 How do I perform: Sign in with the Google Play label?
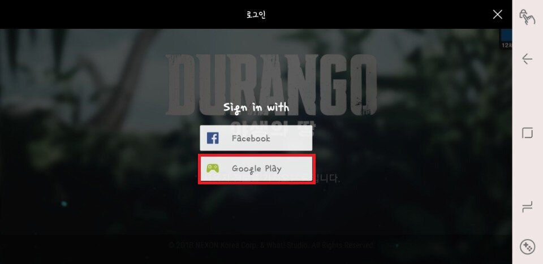click(x=257, y=169)
